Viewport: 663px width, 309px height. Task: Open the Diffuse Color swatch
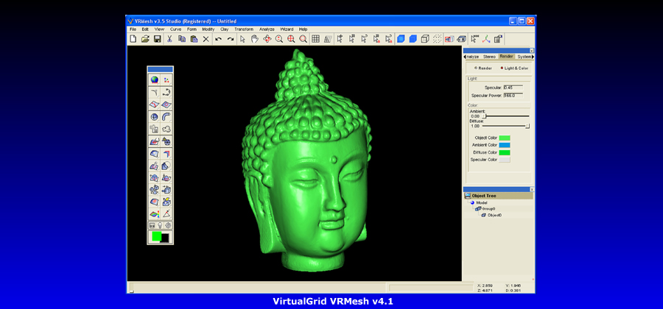(505, 152)
